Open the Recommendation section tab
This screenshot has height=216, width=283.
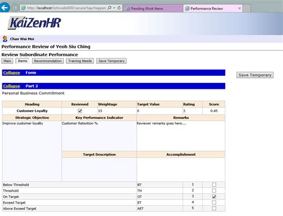[48, 61]
